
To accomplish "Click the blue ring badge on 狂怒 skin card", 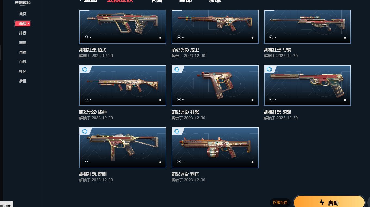I will [x=177, y=69].
